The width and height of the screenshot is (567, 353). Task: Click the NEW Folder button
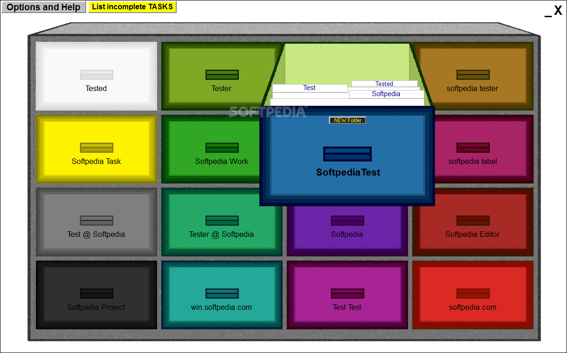(x=348, y=120)
